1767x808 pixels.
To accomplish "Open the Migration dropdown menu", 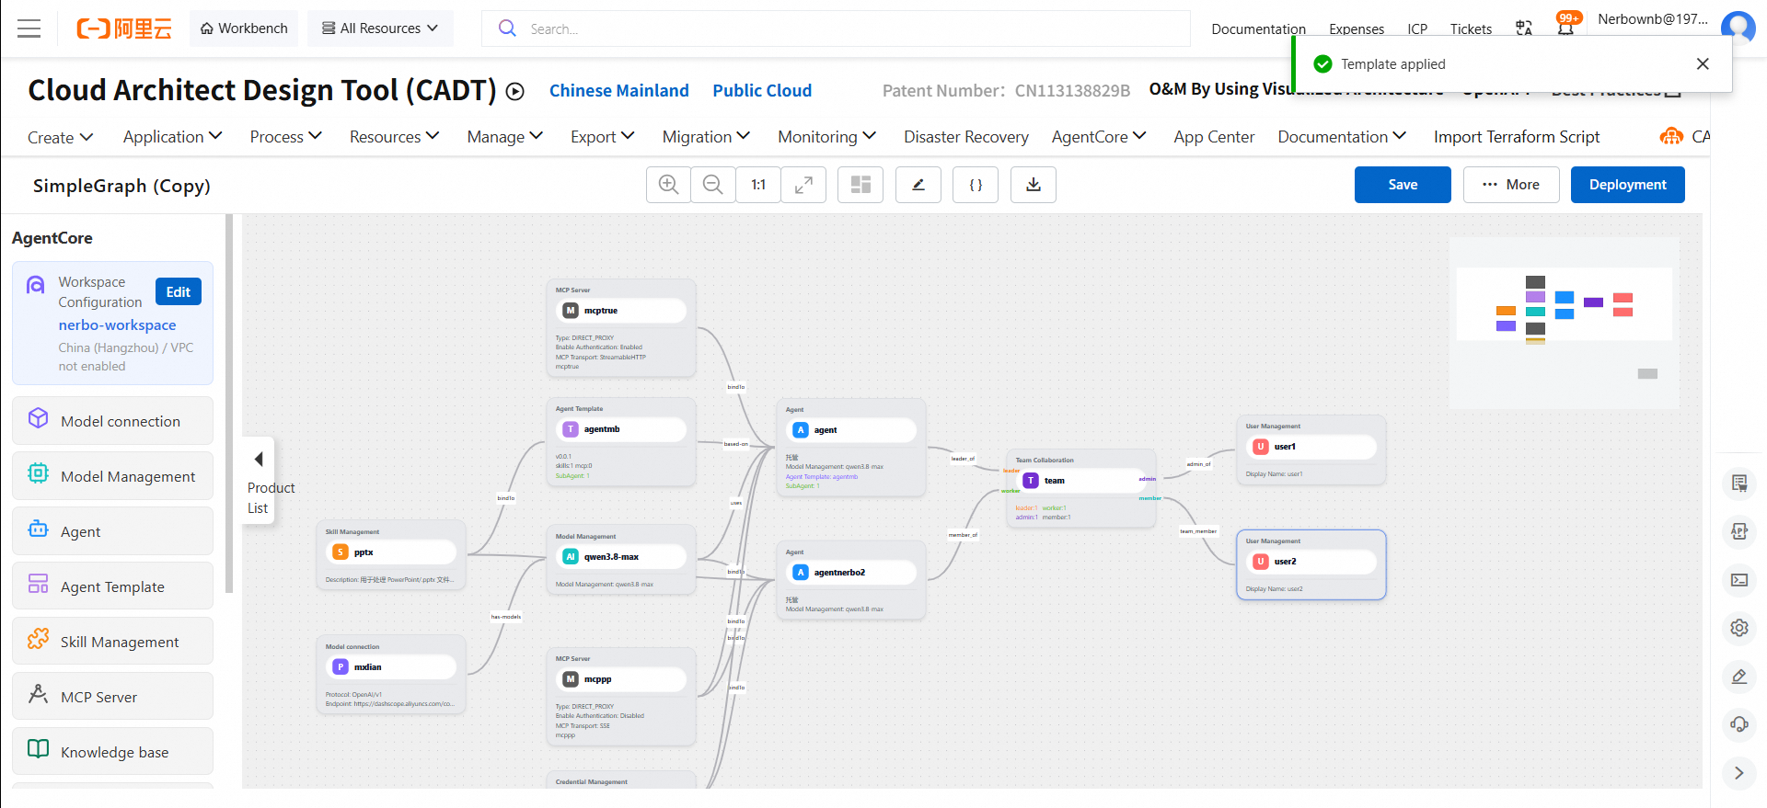I will 706,137.
